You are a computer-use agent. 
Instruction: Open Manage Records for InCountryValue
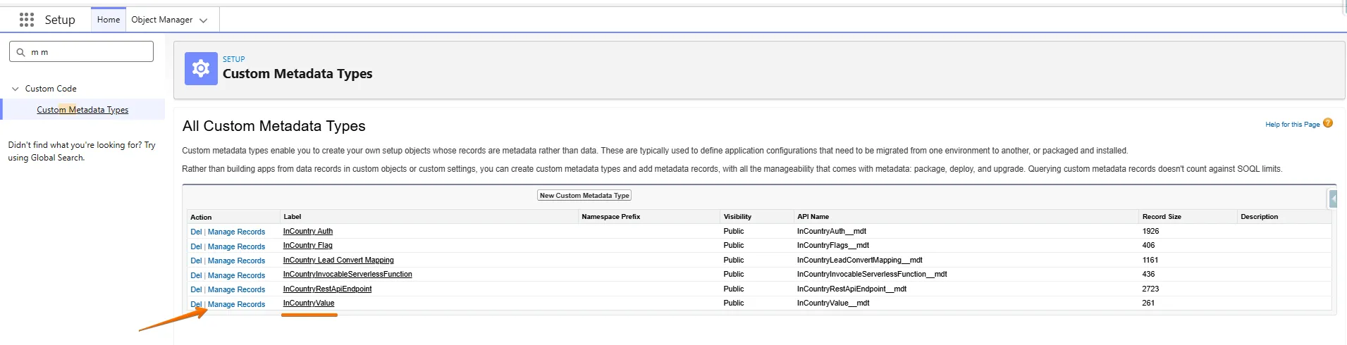236,304
